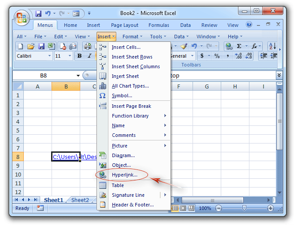Switch to Formulas ribbon tab
297x228 pixels.
[159, 25]
